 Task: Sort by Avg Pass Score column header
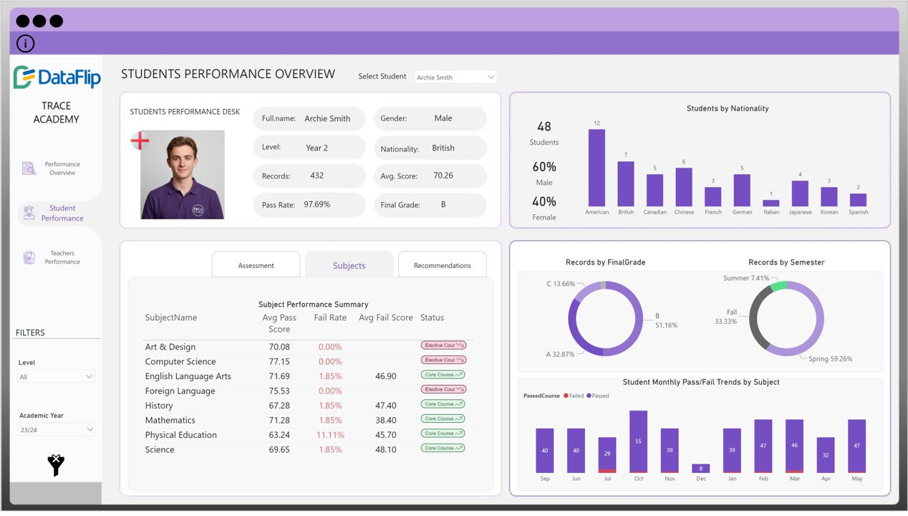[x=279, y=323]
